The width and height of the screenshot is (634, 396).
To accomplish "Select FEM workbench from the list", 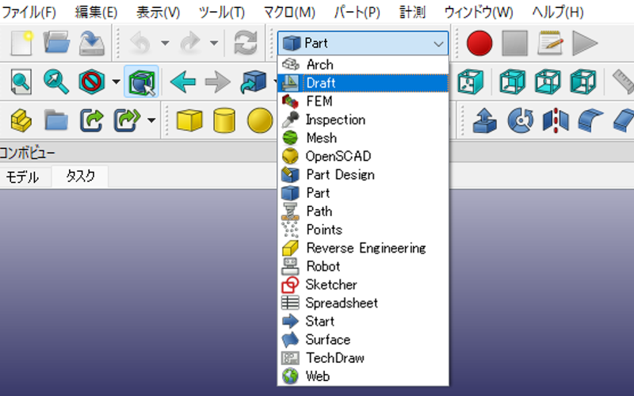I will tap(363, 101).
